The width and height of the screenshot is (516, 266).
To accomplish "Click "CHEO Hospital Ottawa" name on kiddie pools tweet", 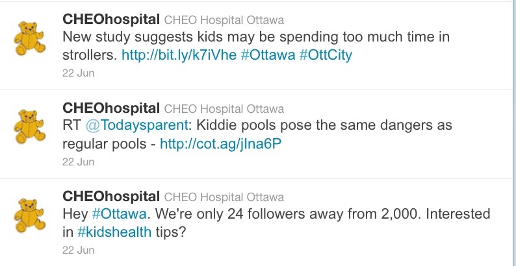I will point(224,108).
